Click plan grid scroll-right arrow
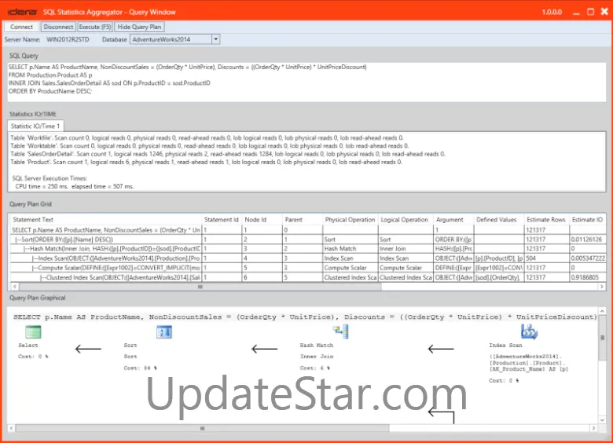 601,287
